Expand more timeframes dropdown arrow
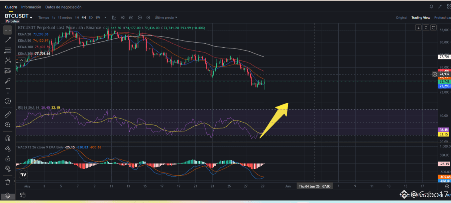The image size is (451, 203). 105,17
